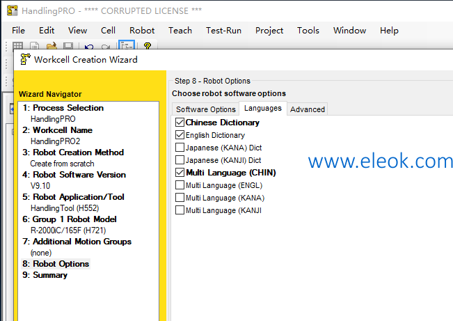Go to step 5: Robot Application/Tool
The height and width of the screenshot is (321, 453).
(73, 196)
